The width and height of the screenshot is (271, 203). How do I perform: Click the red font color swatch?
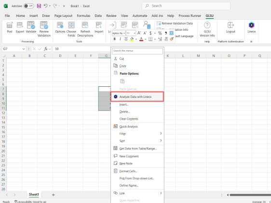(141, 39)
